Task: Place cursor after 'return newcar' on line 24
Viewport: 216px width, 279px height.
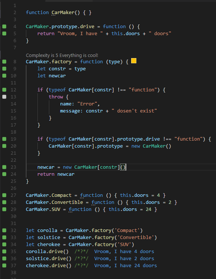Action: point(75,174)
